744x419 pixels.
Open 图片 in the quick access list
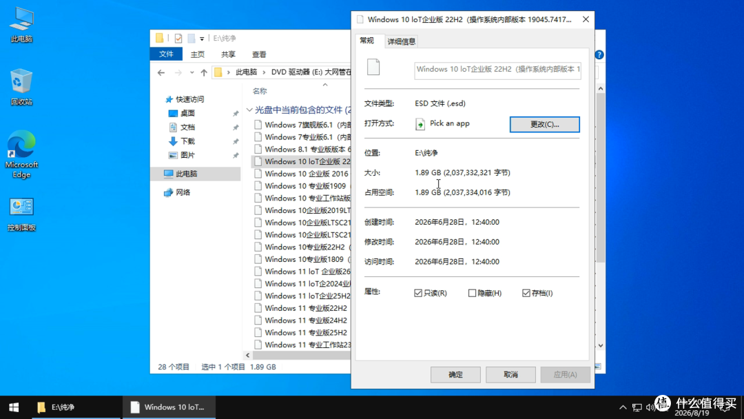point(187,155)
